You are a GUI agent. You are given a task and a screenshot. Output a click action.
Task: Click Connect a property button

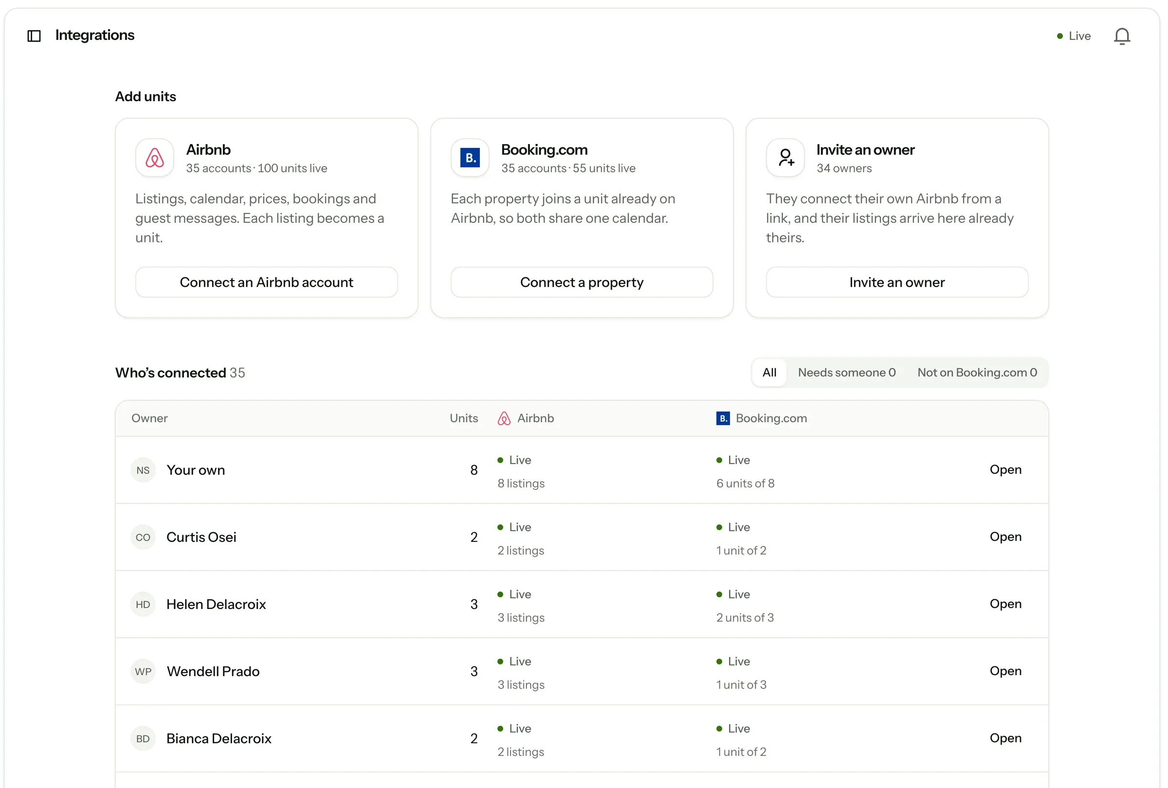click(582, 282)
